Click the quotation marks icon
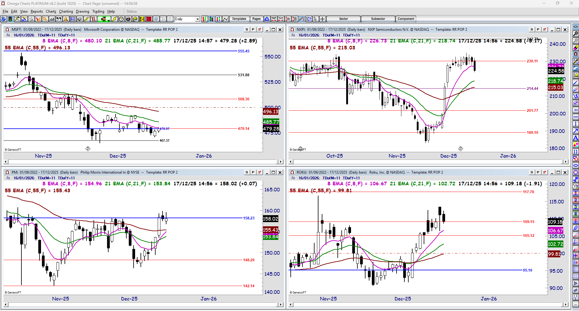 pos(59,19)
